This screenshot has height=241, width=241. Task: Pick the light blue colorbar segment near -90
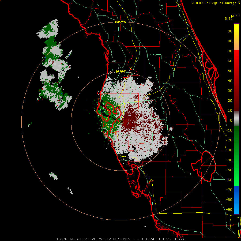[x=236, y=210]
